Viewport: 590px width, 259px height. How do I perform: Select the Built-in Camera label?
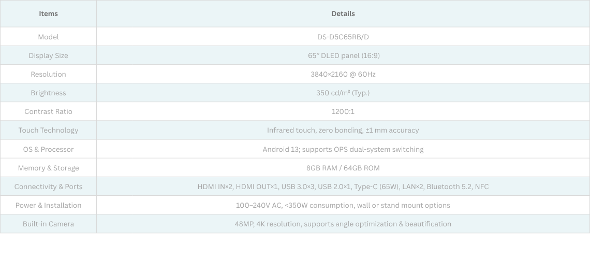(x=48, y=224)
